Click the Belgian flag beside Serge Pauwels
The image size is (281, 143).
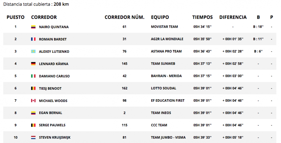tap(33, 125)
